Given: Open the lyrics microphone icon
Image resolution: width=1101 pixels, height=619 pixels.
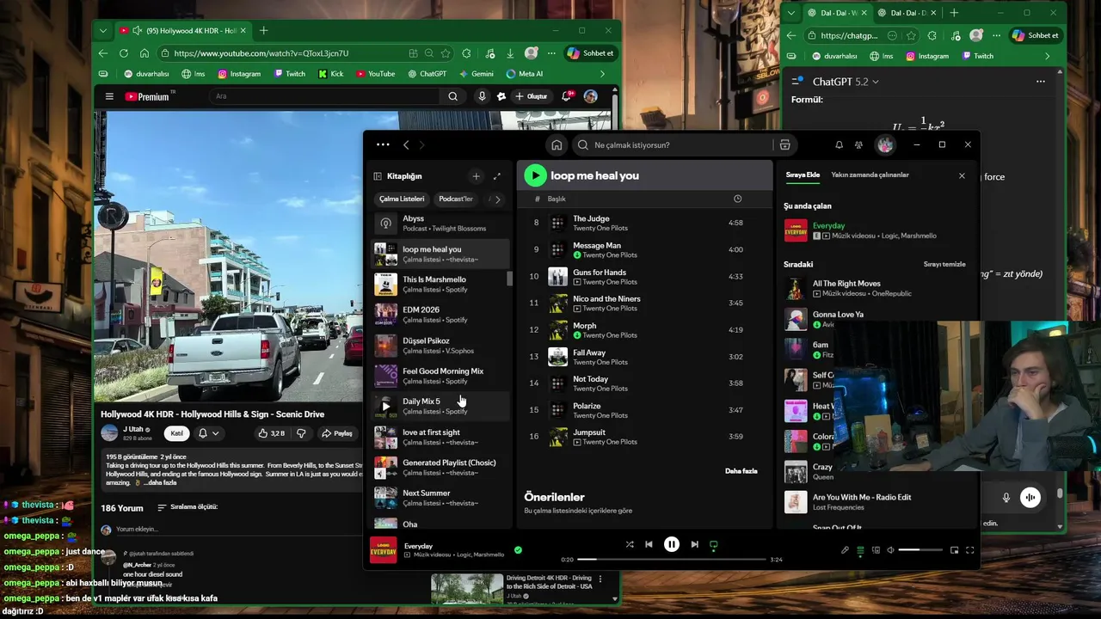Looking at the screenshot, I should pos(845,550).
